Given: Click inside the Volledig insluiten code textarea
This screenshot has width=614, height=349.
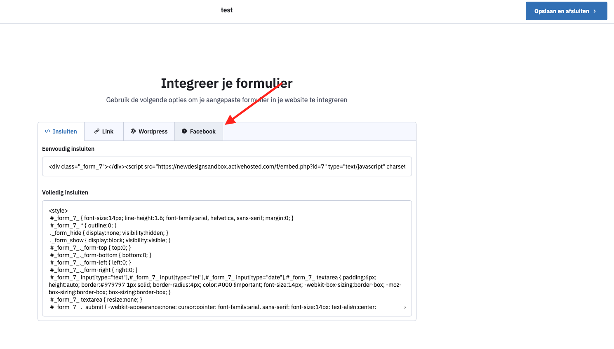Looking at the screenshot, I should click(x=227, y=258).
